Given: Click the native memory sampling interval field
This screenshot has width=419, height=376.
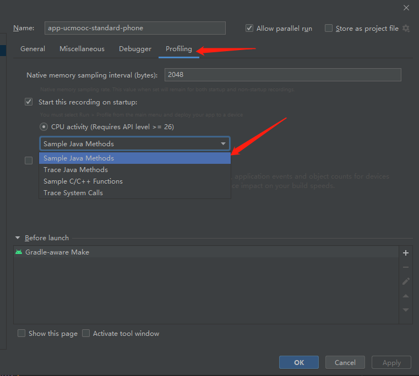Looking at the screenshot, I should coord(282,75).
